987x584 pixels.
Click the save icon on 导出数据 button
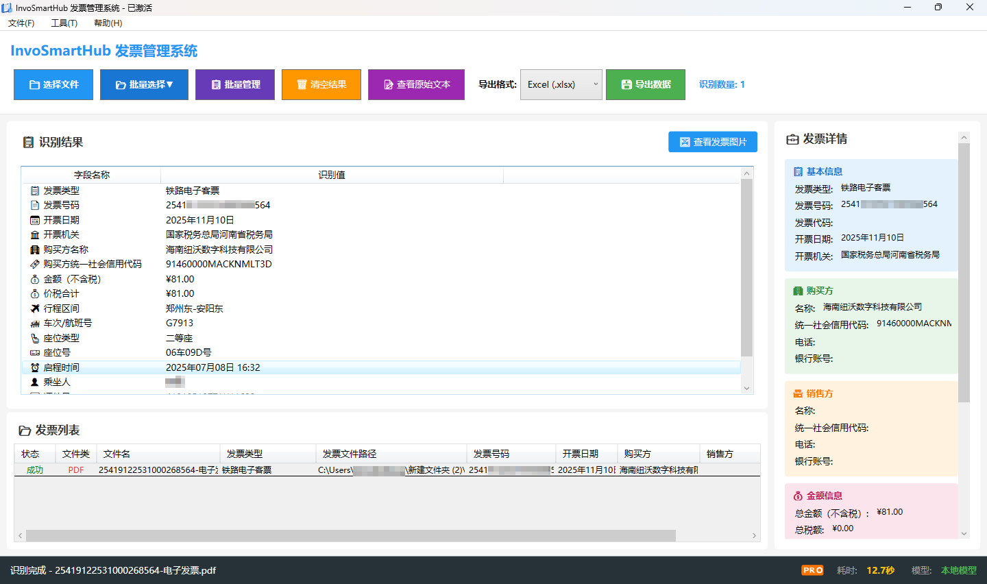click(626, 84)
